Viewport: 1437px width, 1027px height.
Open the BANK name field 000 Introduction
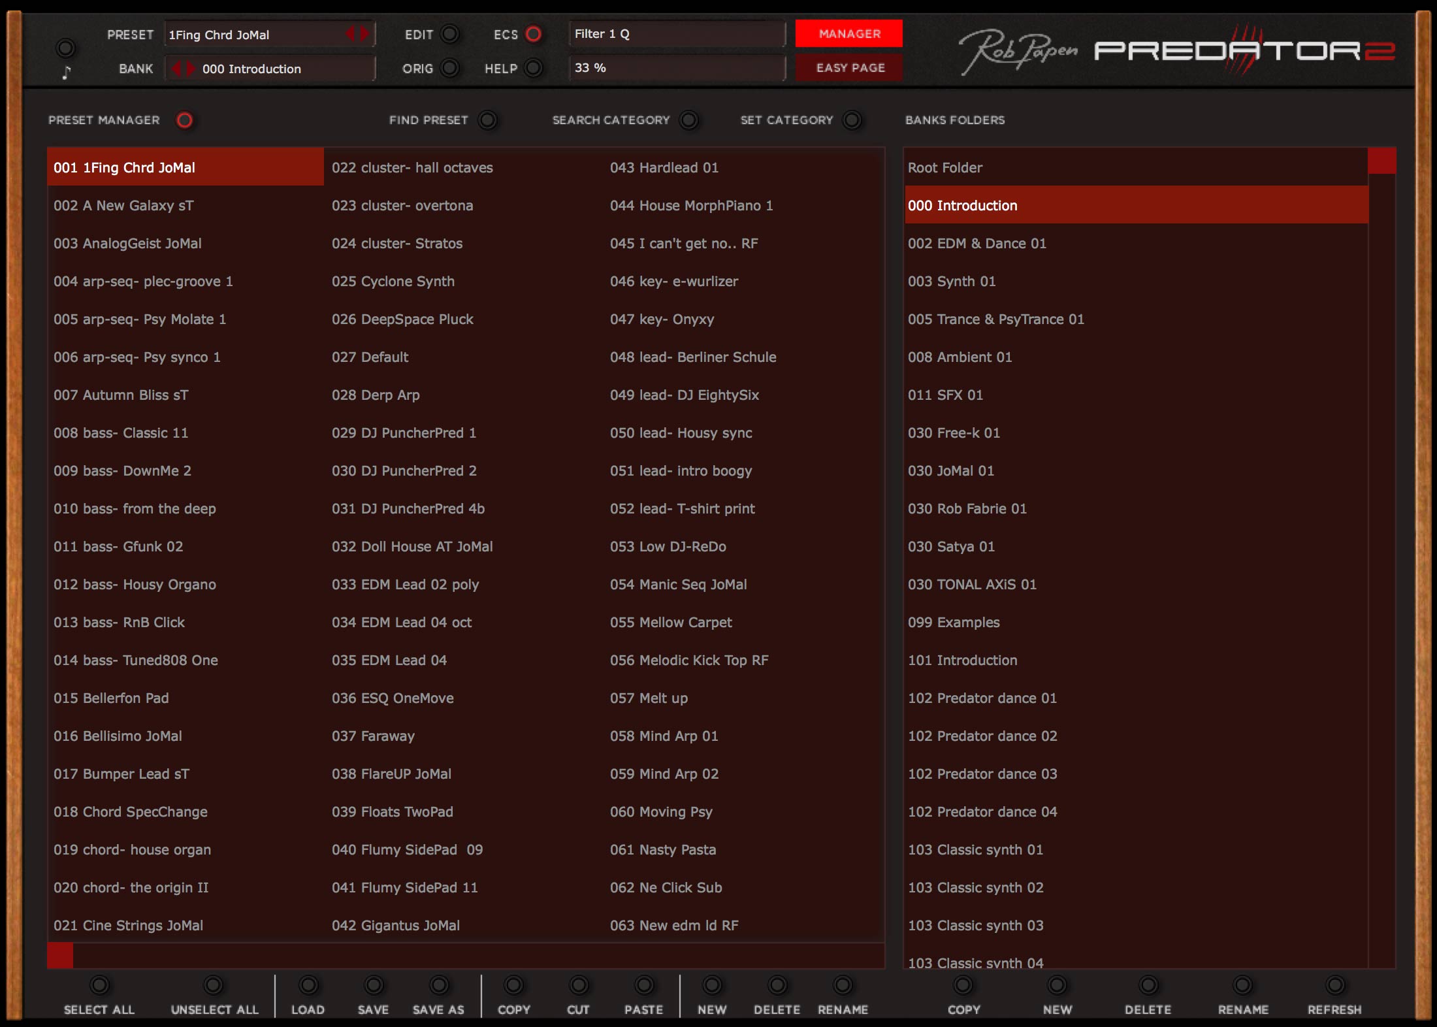[x=270, y=68]
